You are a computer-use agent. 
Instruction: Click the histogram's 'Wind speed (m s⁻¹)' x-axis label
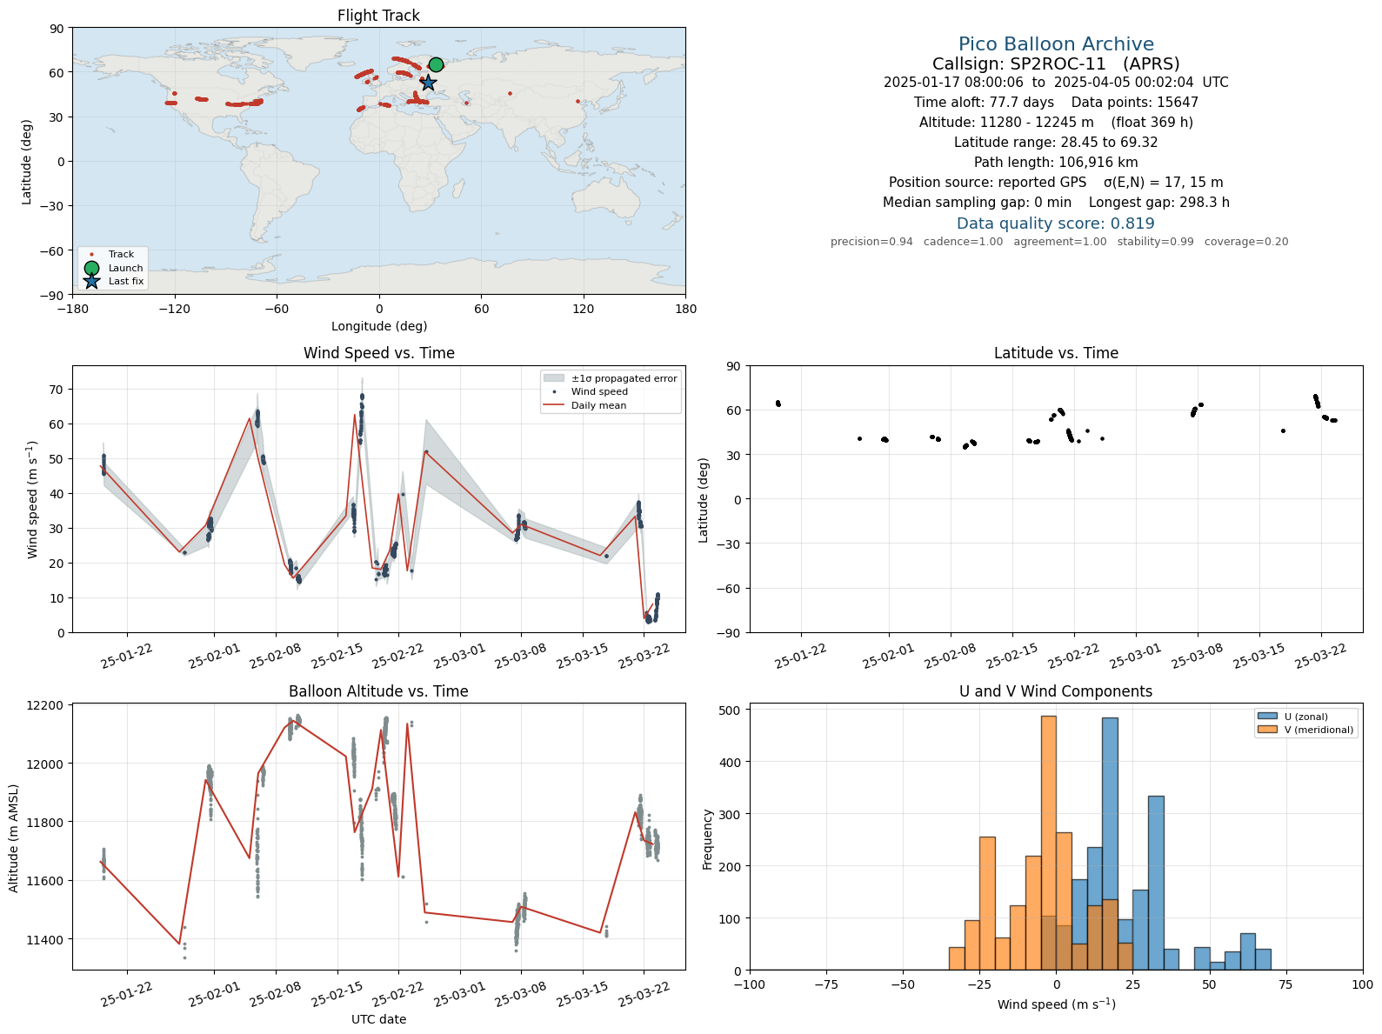[x=1056, y=1004]
